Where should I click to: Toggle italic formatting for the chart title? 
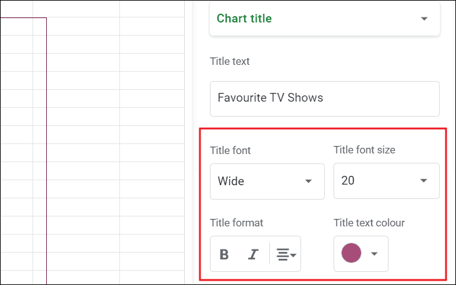(253, 254)
